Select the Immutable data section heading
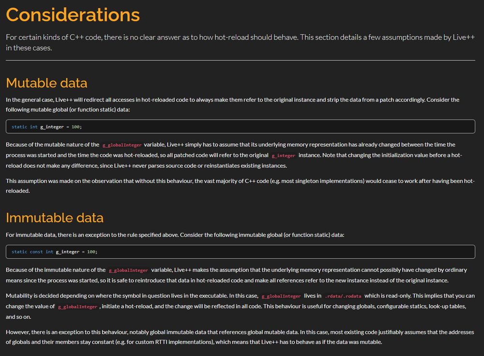The height and width of the screenshot is (356, 484). point(55,218)
